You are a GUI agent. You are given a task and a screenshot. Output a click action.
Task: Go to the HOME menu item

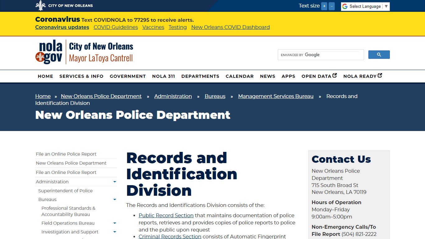pos(45,76)
